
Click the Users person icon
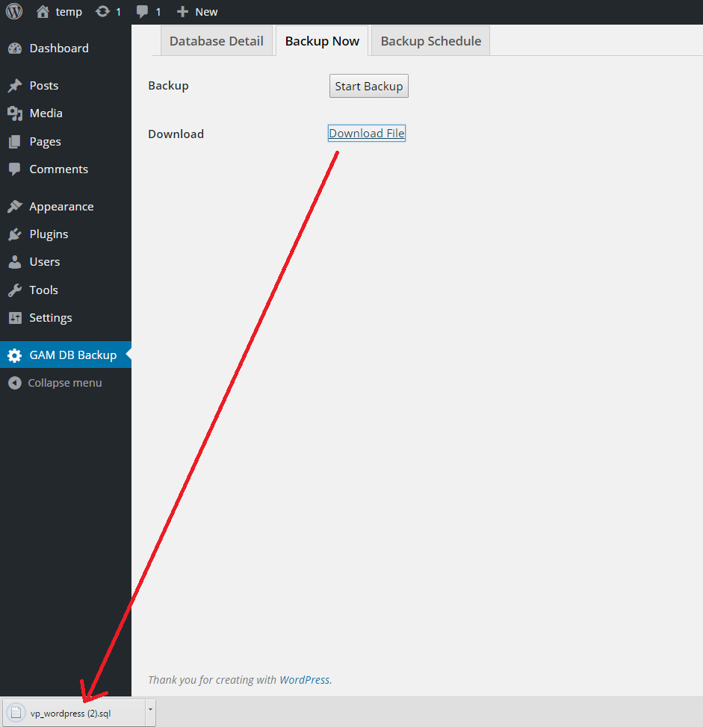tap(15, 262)
